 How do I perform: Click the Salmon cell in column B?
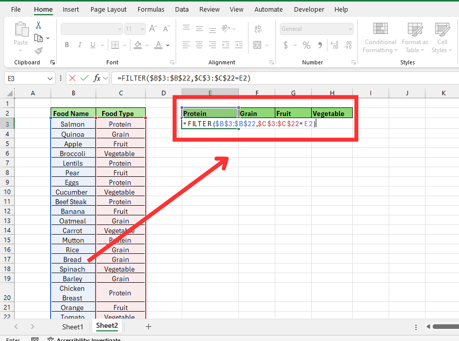click(x=73, y=124)
